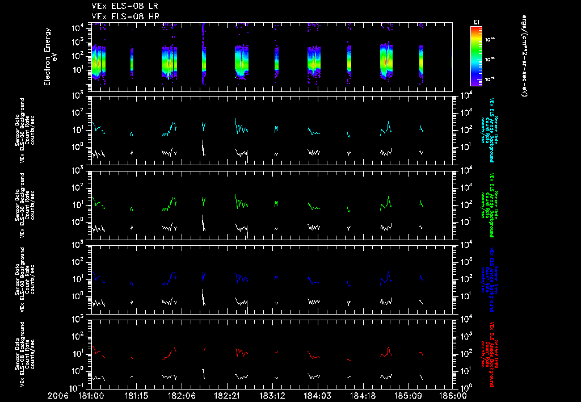Click the "181:00" time tick label
581x402 pixels.
click(x=91, y=396)
